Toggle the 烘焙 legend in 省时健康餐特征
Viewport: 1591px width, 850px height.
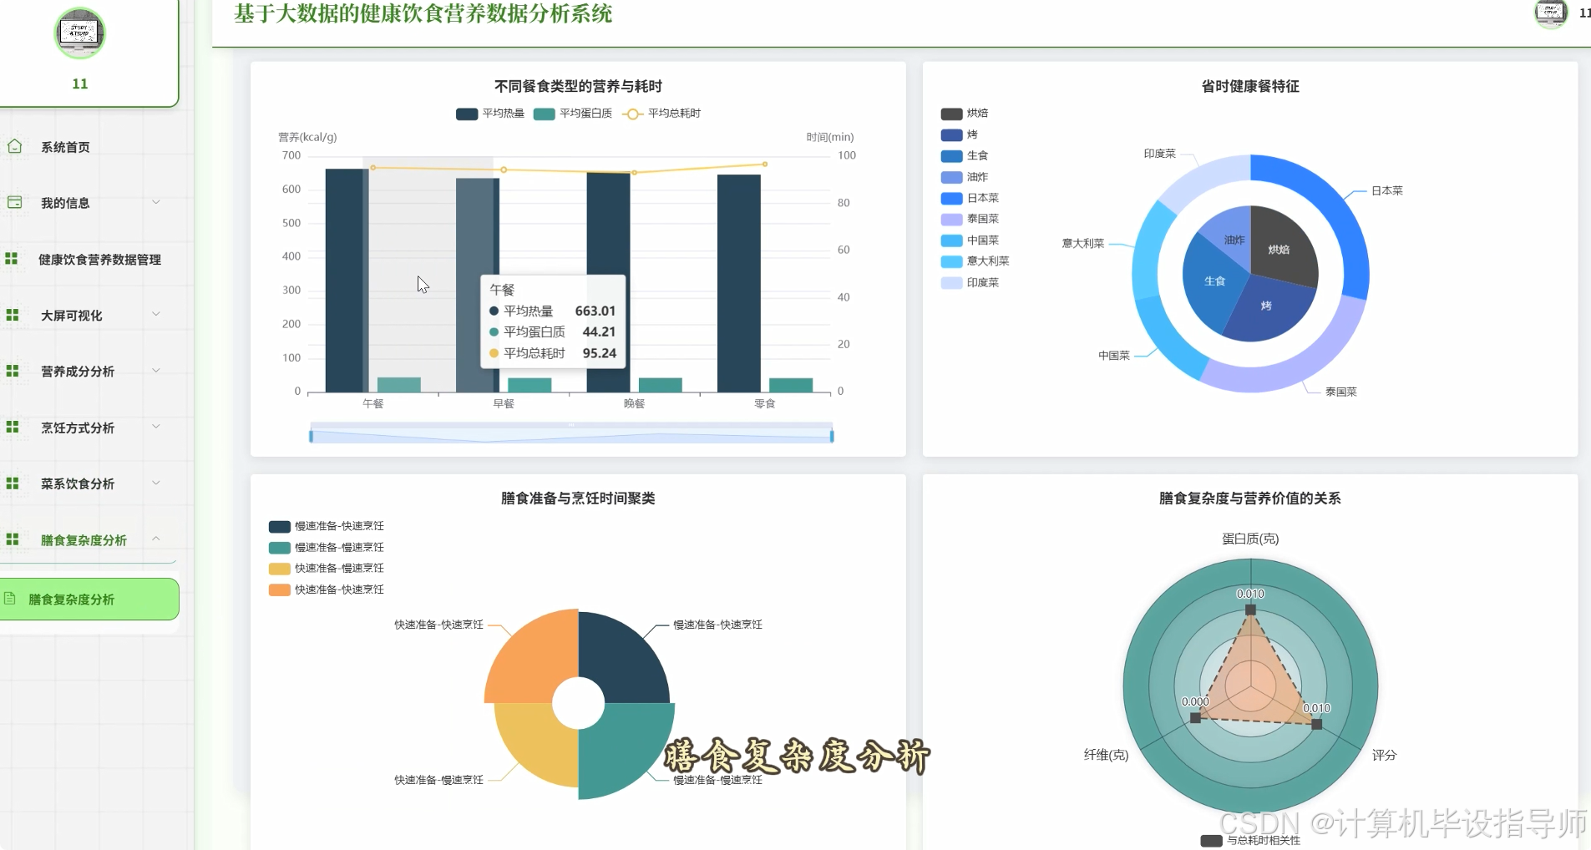tap(965, 113)
